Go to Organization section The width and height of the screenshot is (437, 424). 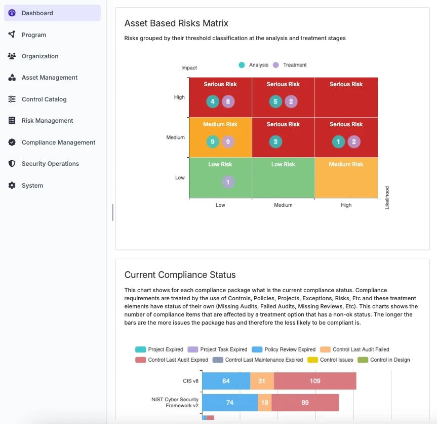52,56
